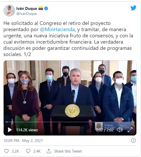Viewport: 141px width, 157px height.
Task: Open the Iván Duque display name
Action: (27, 9)
